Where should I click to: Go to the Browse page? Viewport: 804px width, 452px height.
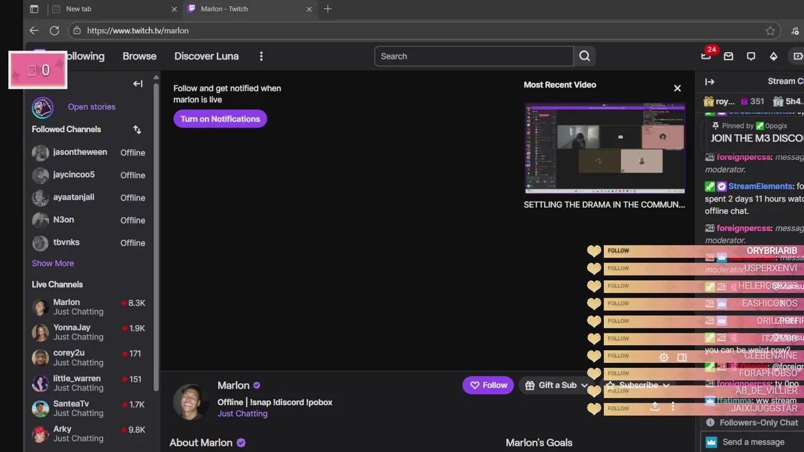click(x=139, y=56)
